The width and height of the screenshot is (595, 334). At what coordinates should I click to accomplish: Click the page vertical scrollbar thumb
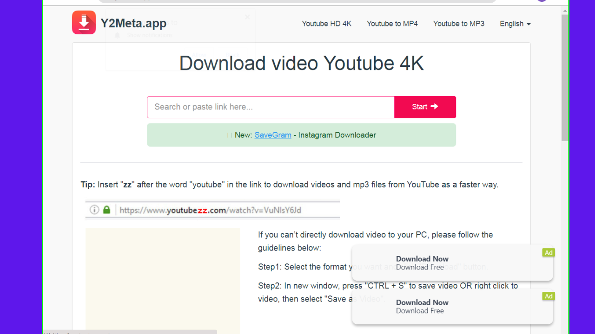pos(565,77)
